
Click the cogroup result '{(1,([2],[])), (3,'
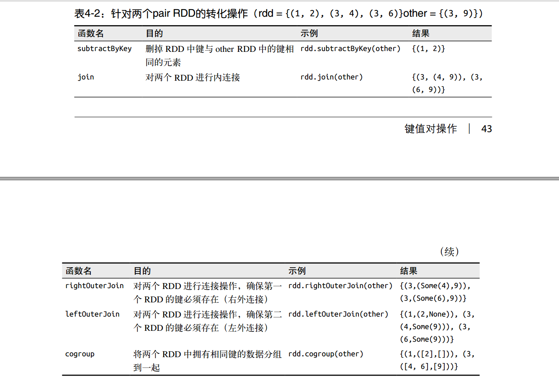click(x=438, y=354)
